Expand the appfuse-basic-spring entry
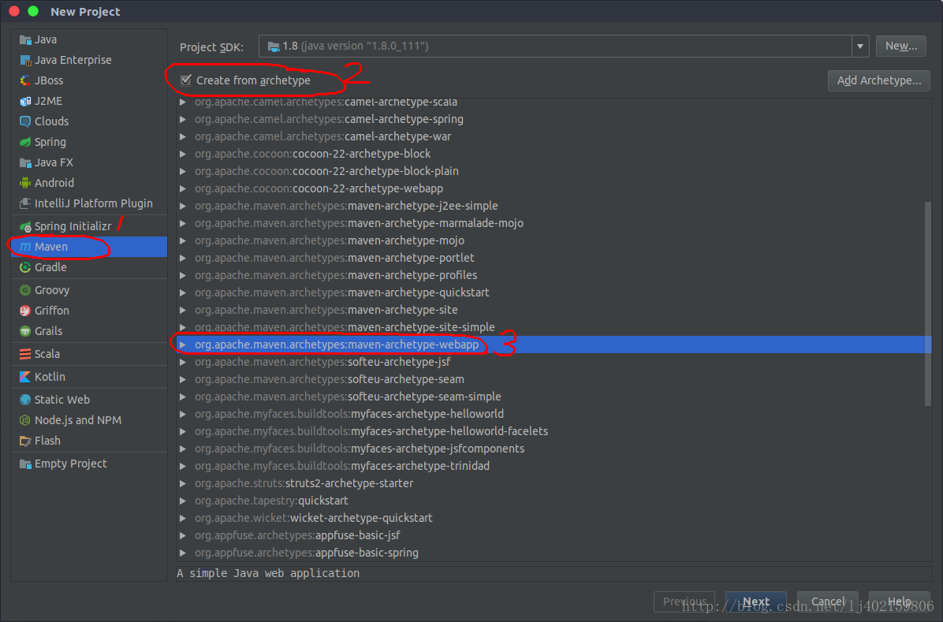The height and width of the screenshot is (622, 943). 182,553
